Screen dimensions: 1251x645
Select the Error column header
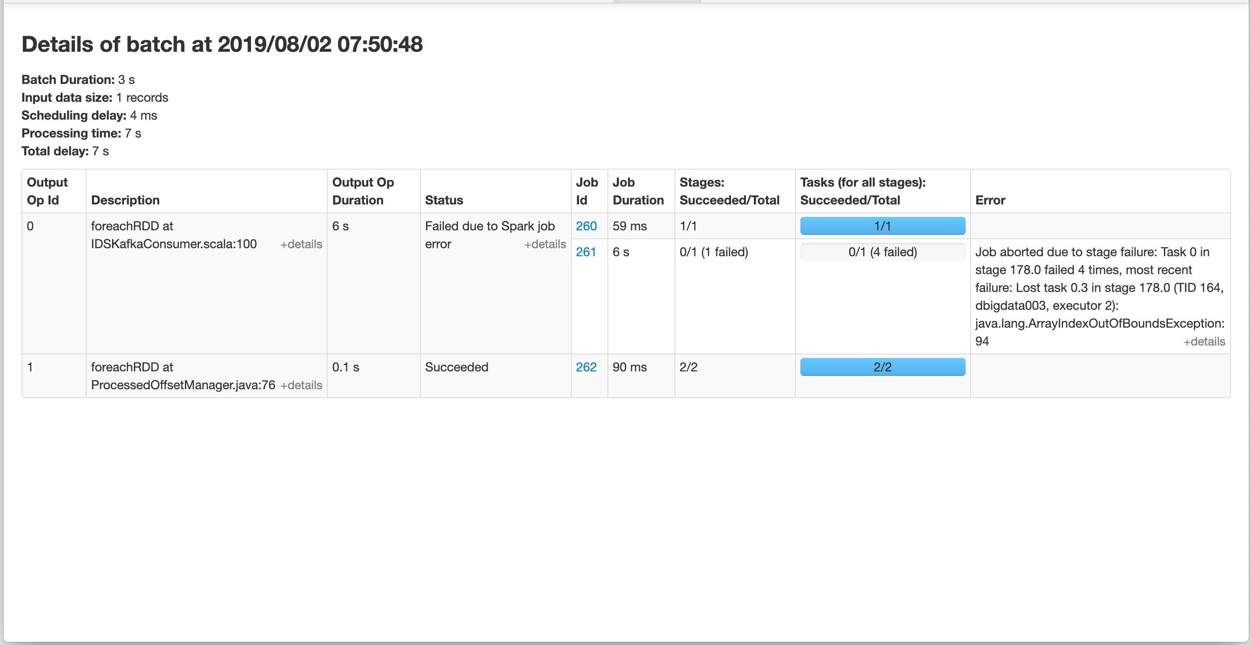coord(990,200)
